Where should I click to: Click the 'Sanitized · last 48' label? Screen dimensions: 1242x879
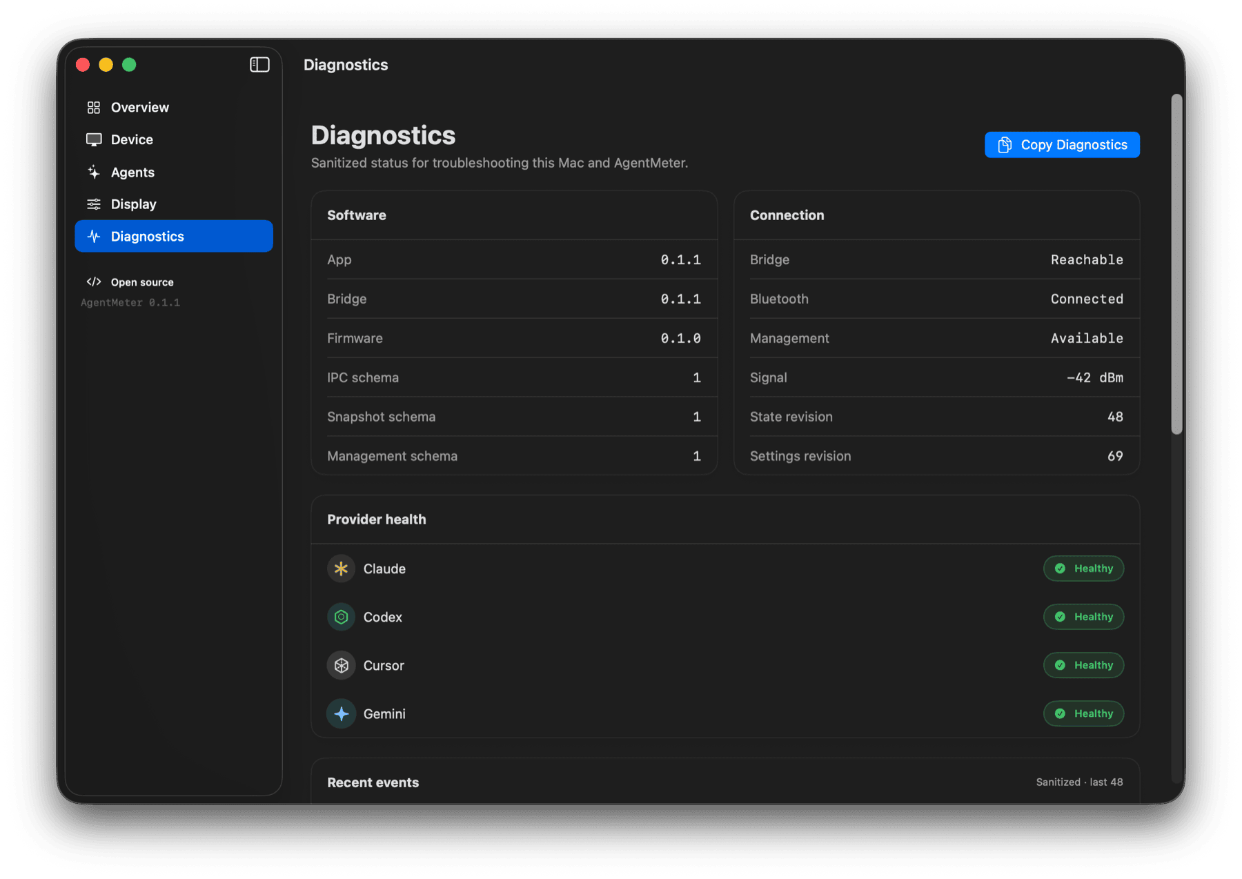click(1079, 782)
